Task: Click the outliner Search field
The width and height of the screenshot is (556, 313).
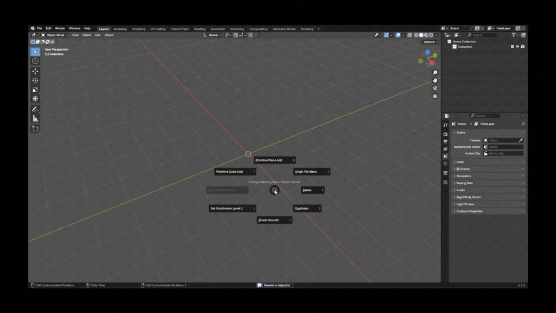Action: click(482, 35)
